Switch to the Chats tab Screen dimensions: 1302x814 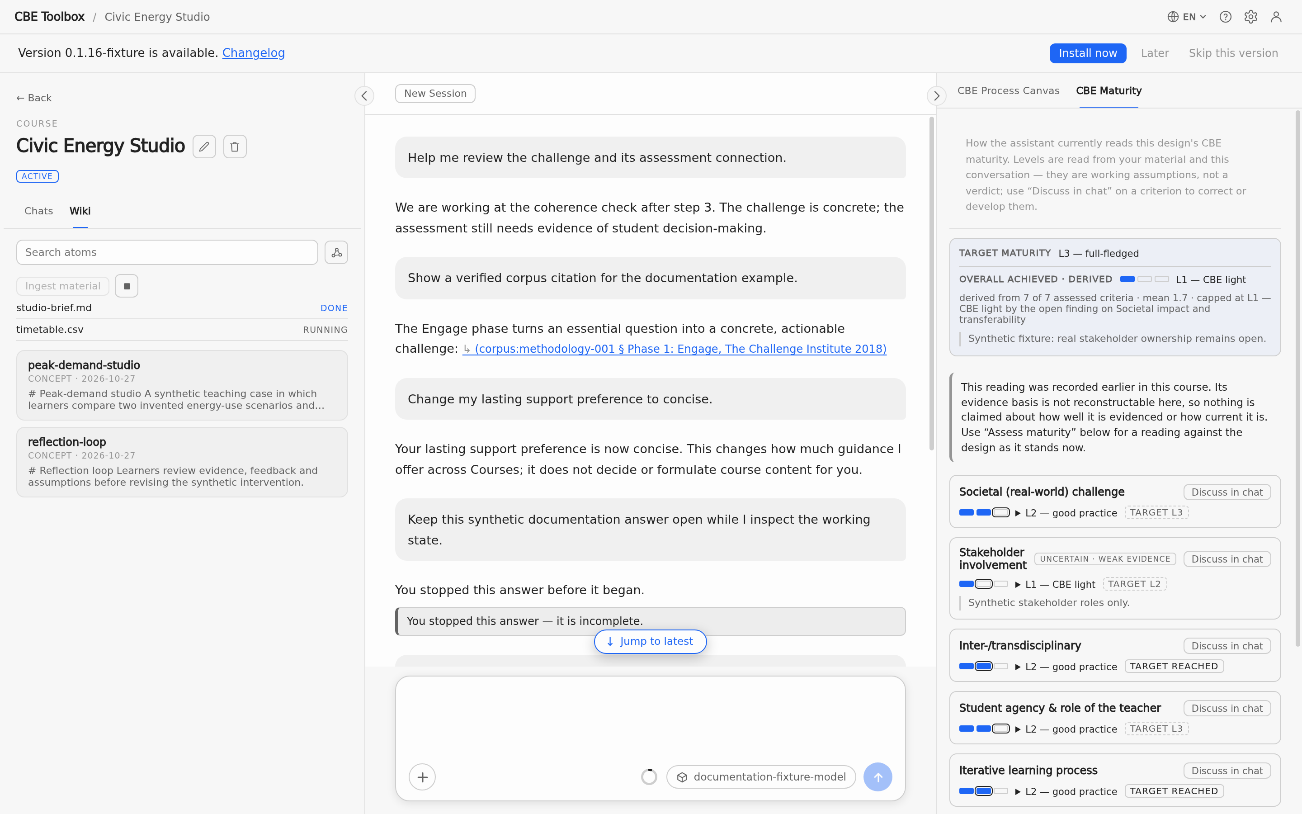(x=39, y=211)
